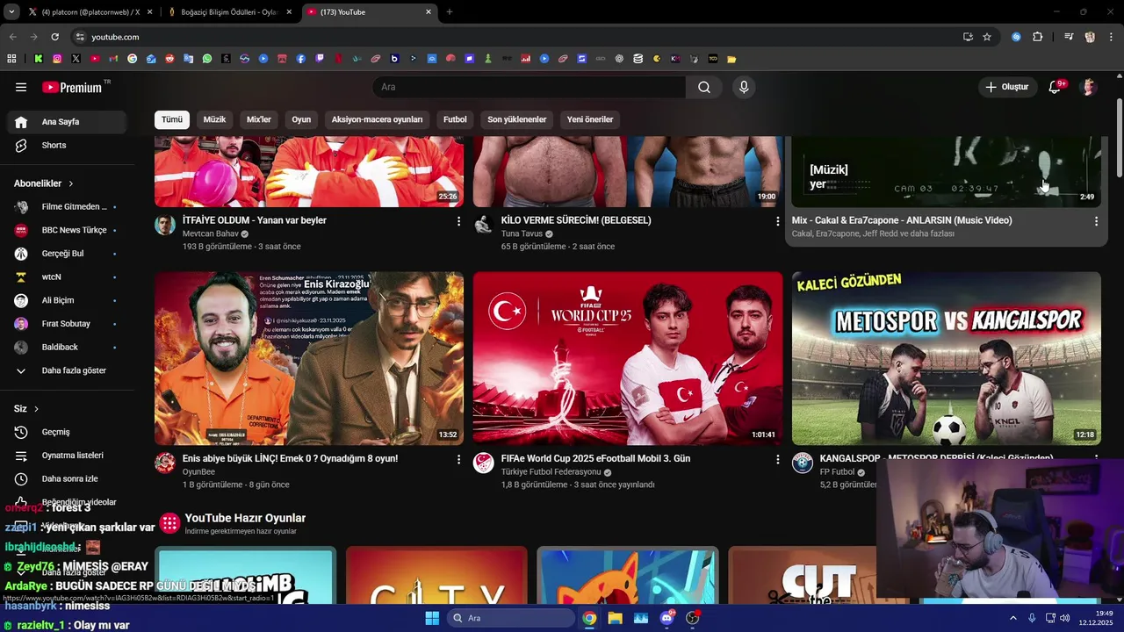Expand the Abonelikler section chevron
1124x632 pixels.
(71, 183)
